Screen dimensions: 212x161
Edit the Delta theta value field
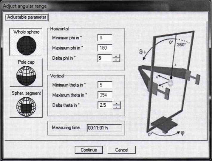pos(104,105)
